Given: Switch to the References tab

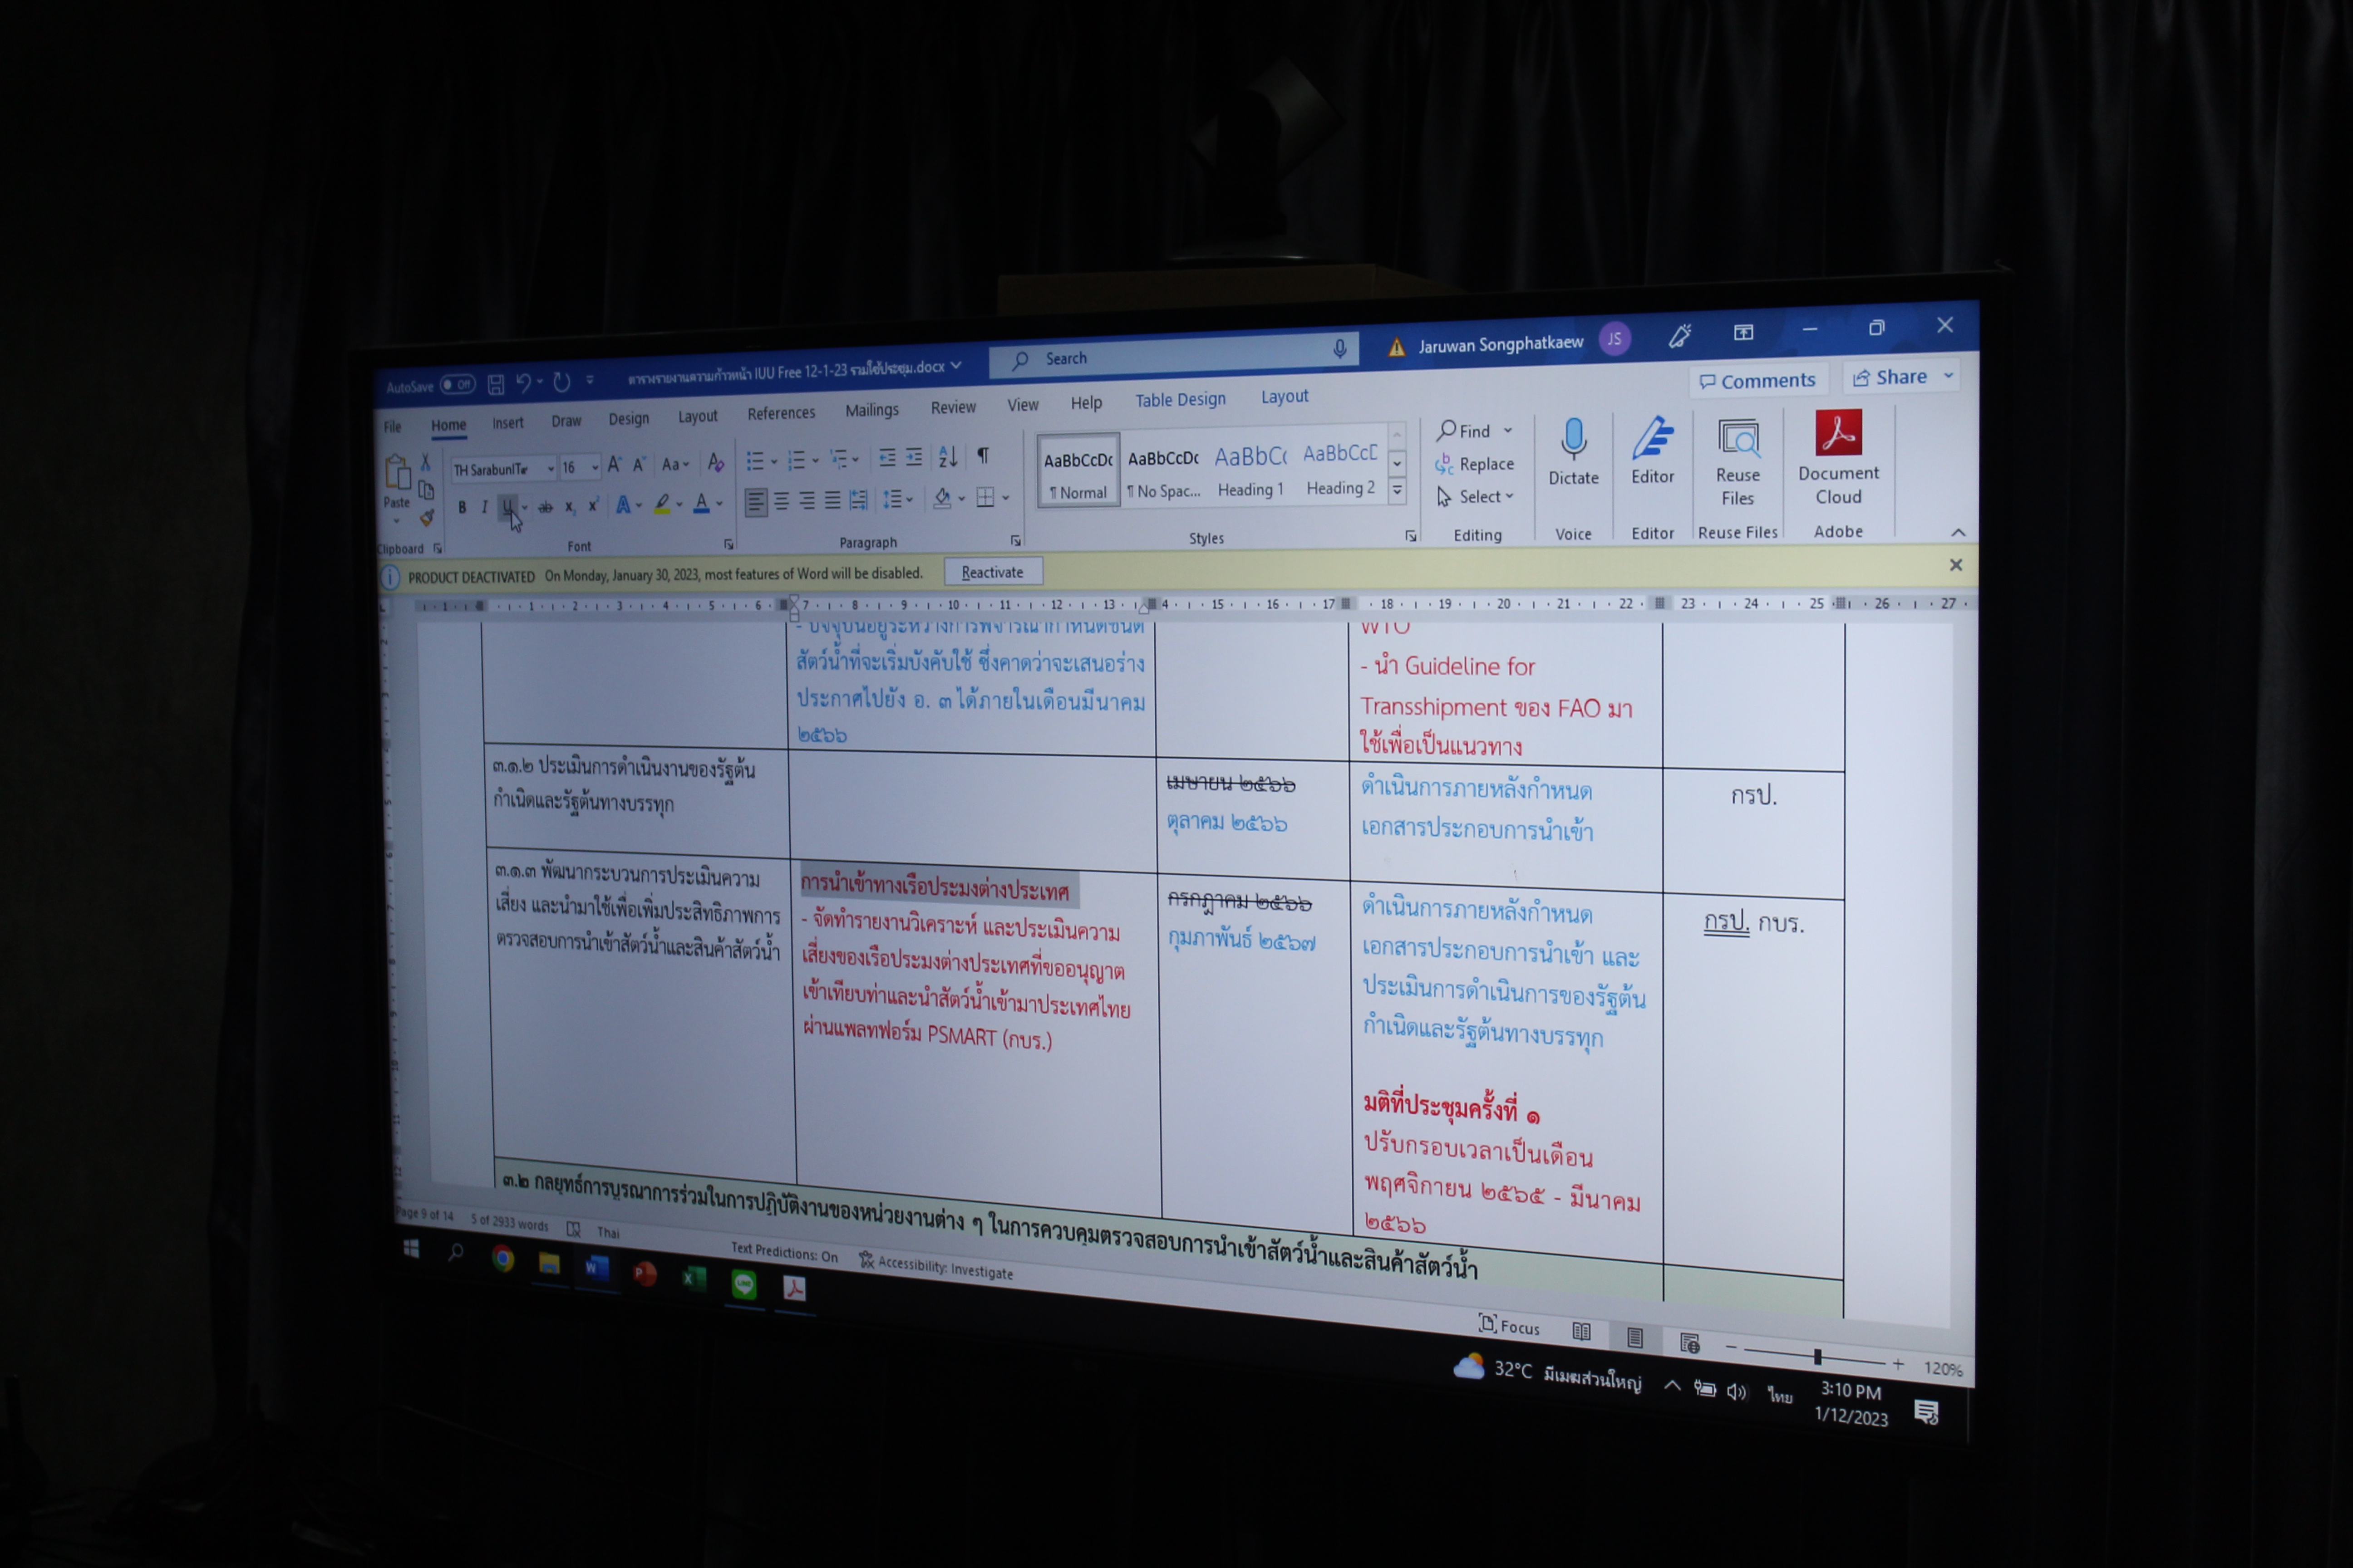Looking at the screenshot, I should click(780, 413).
